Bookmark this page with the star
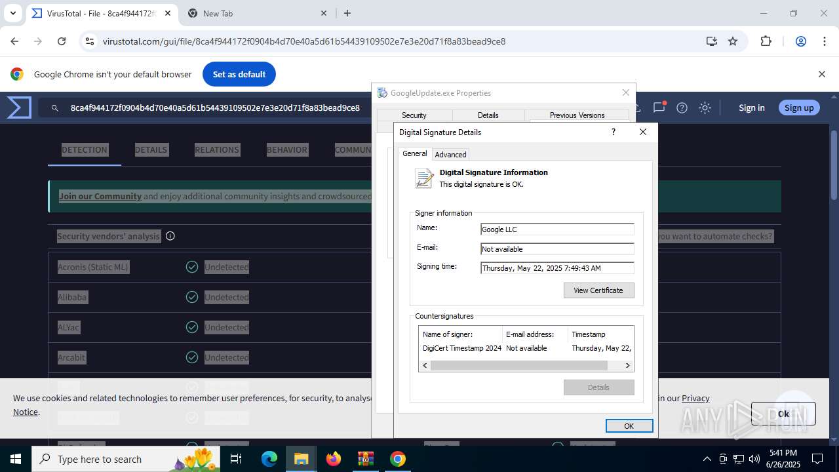 tap(733, 41)
